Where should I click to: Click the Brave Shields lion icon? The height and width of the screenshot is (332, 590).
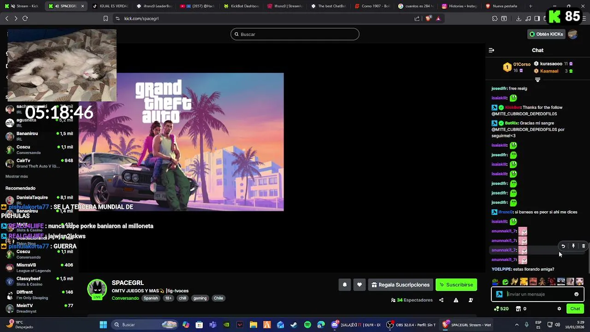click(x=428, y=18)
